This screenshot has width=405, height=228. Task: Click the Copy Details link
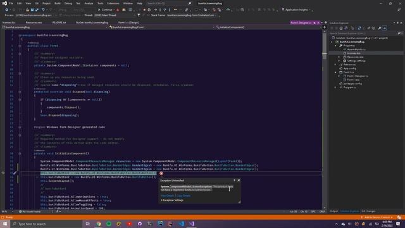pos(184,196)
